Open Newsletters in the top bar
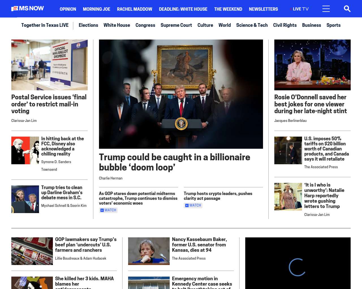Screen dimensions: 362x289 tap(263, 9)
